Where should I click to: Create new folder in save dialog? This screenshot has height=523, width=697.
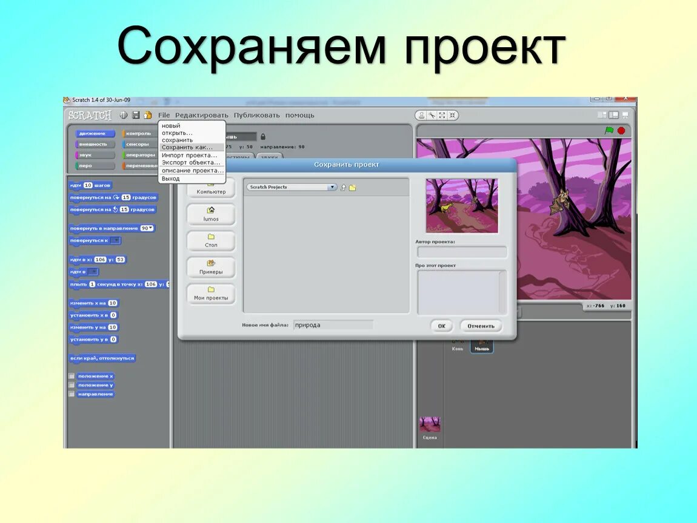click(x=353, y=188)
